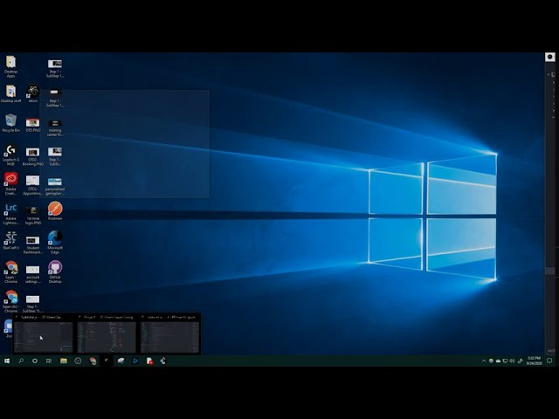Viewport: 559px width, 419px height.
Task: Launch Adobe Lightroom Classic from the desktop
Action: [10, 209]
